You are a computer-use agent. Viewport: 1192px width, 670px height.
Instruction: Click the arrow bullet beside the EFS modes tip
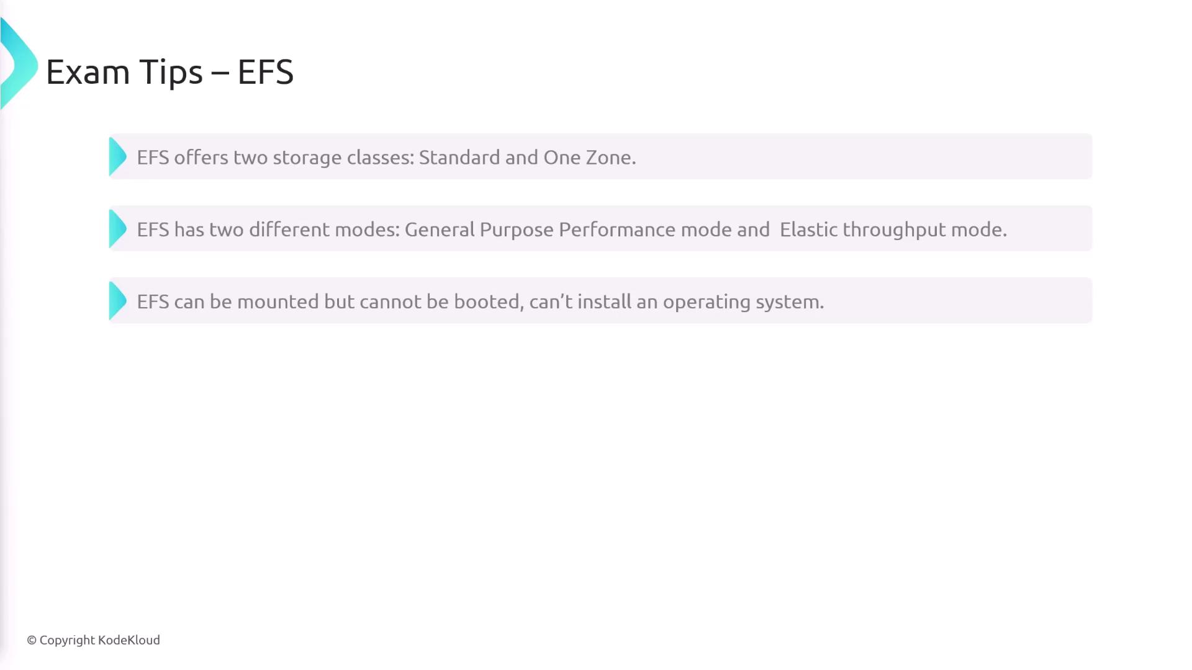[x=117, y=229]
